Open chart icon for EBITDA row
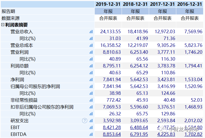 91,134
